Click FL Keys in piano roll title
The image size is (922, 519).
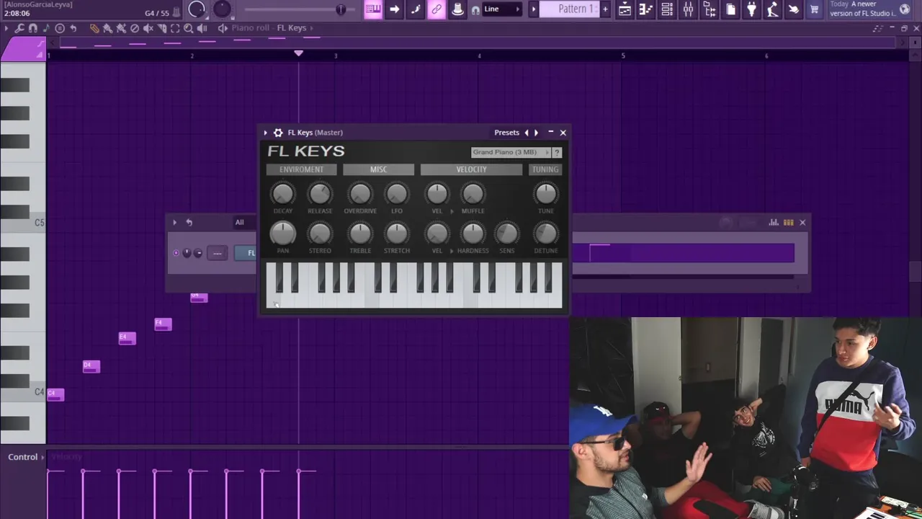tap(292, 28)
